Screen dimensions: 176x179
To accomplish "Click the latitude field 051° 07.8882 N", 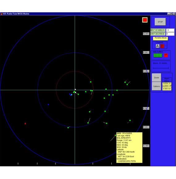I will [158, 30].
